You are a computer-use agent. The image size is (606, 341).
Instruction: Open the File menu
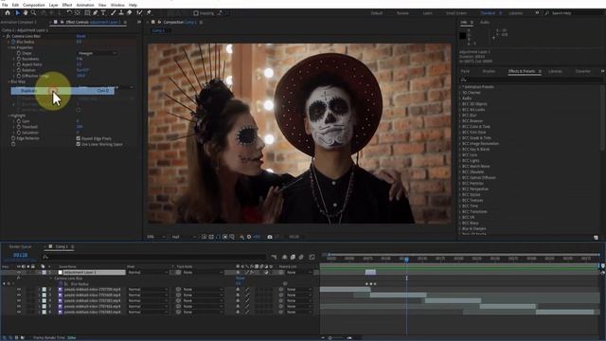(x=5, y=5)
